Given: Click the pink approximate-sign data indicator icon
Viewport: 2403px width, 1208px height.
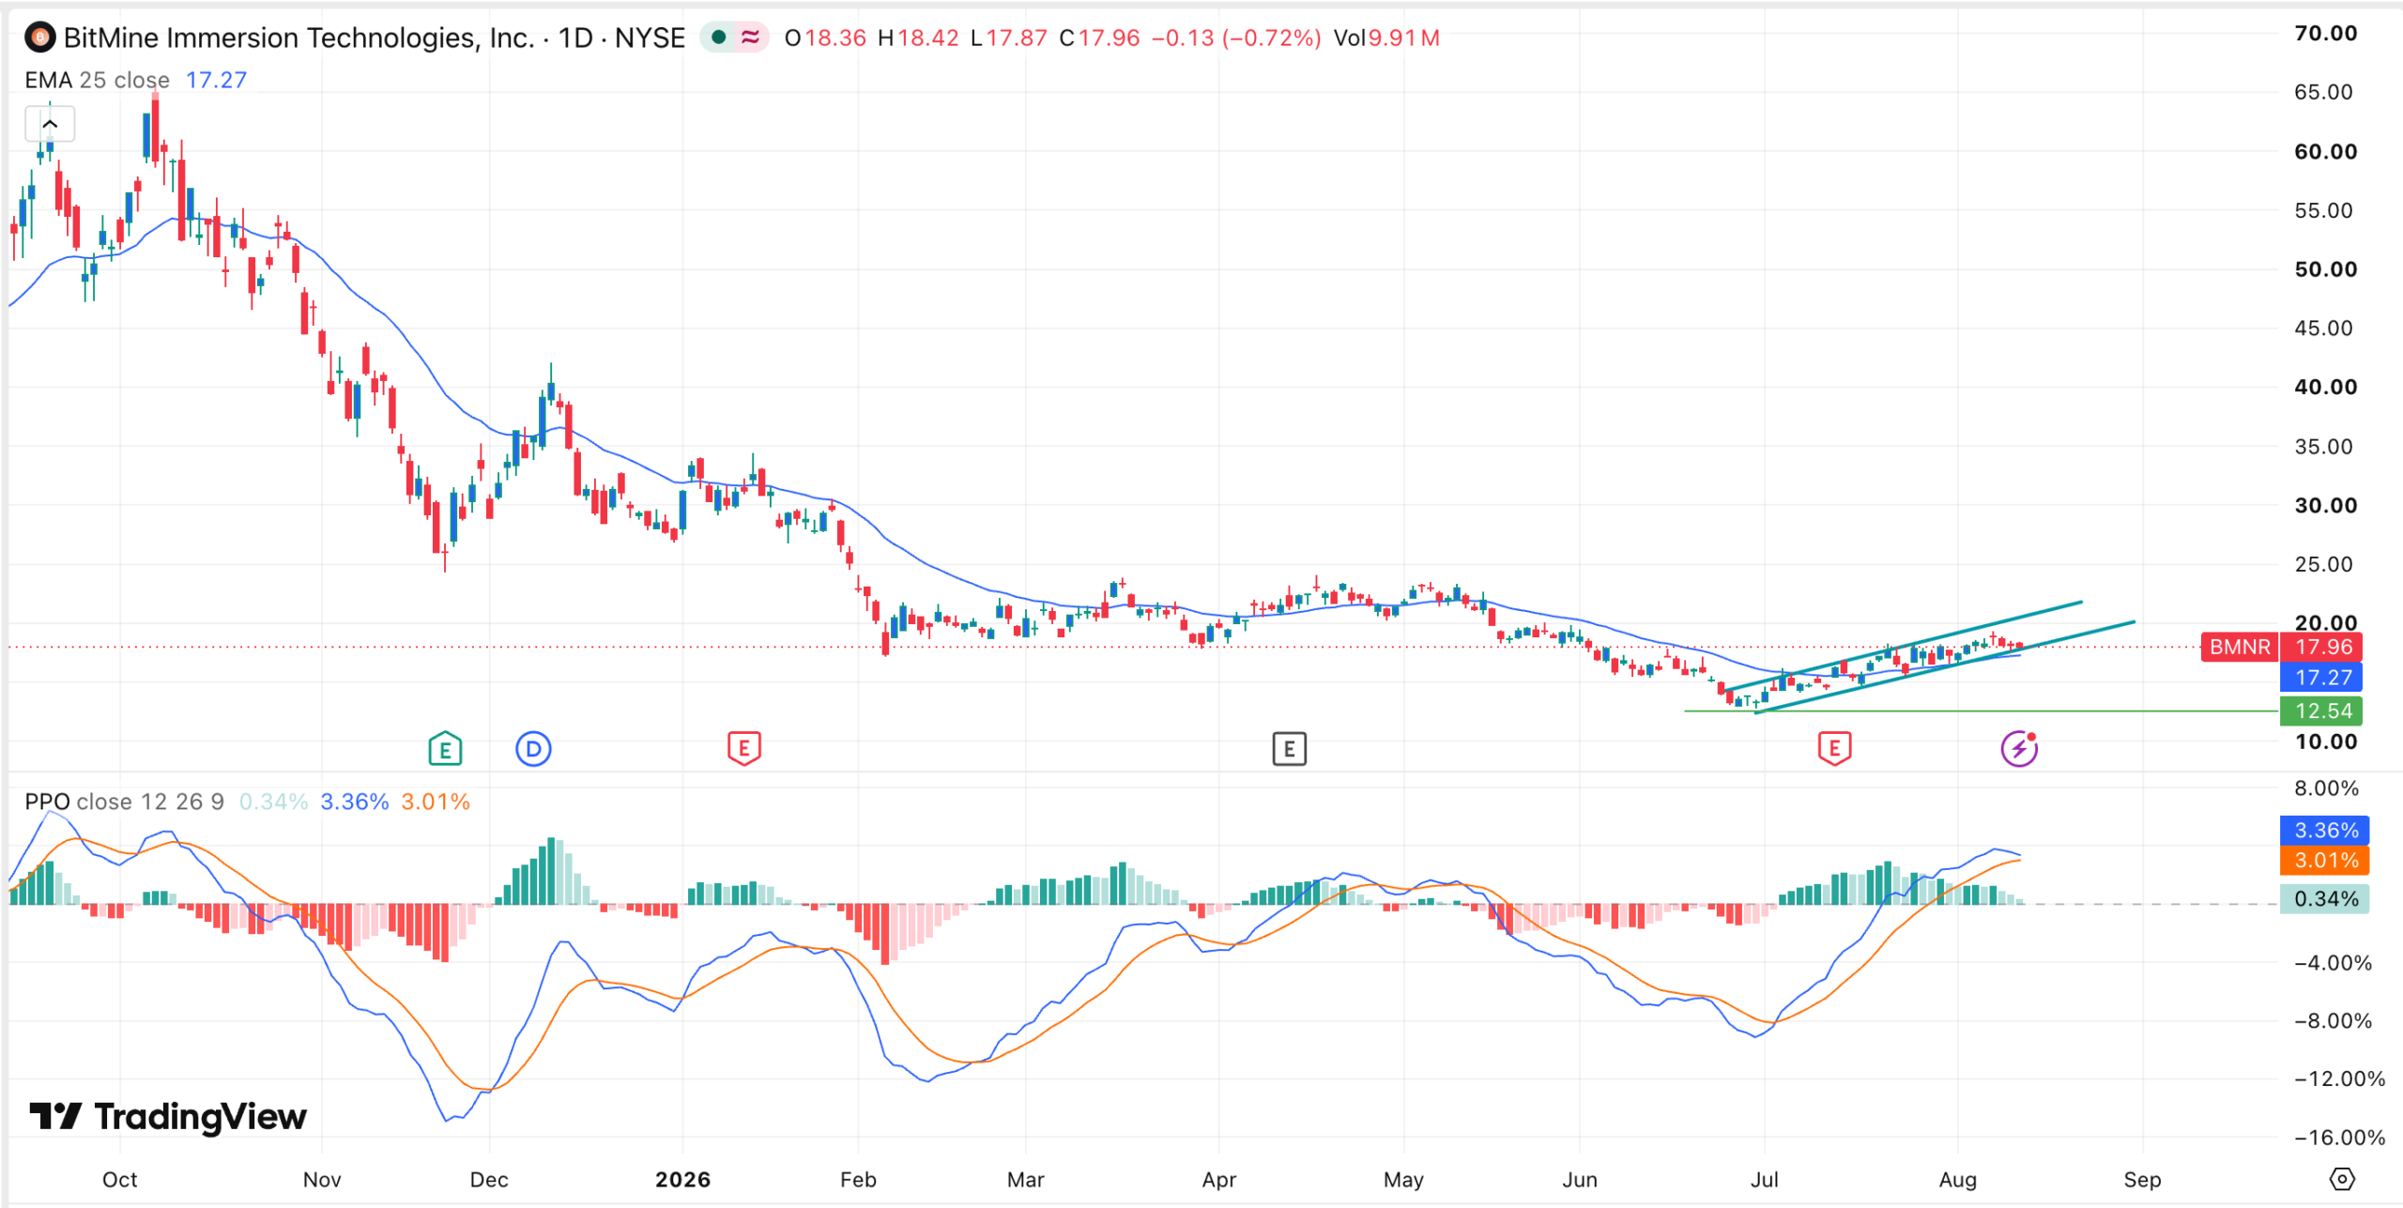Looking at the screenshot, I should pyautogui.click(x=751, y=38).
